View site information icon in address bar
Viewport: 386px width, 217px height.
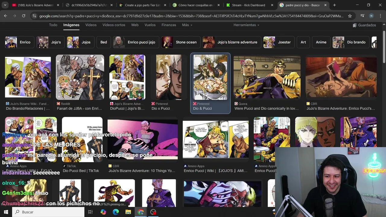click(34, 16)
